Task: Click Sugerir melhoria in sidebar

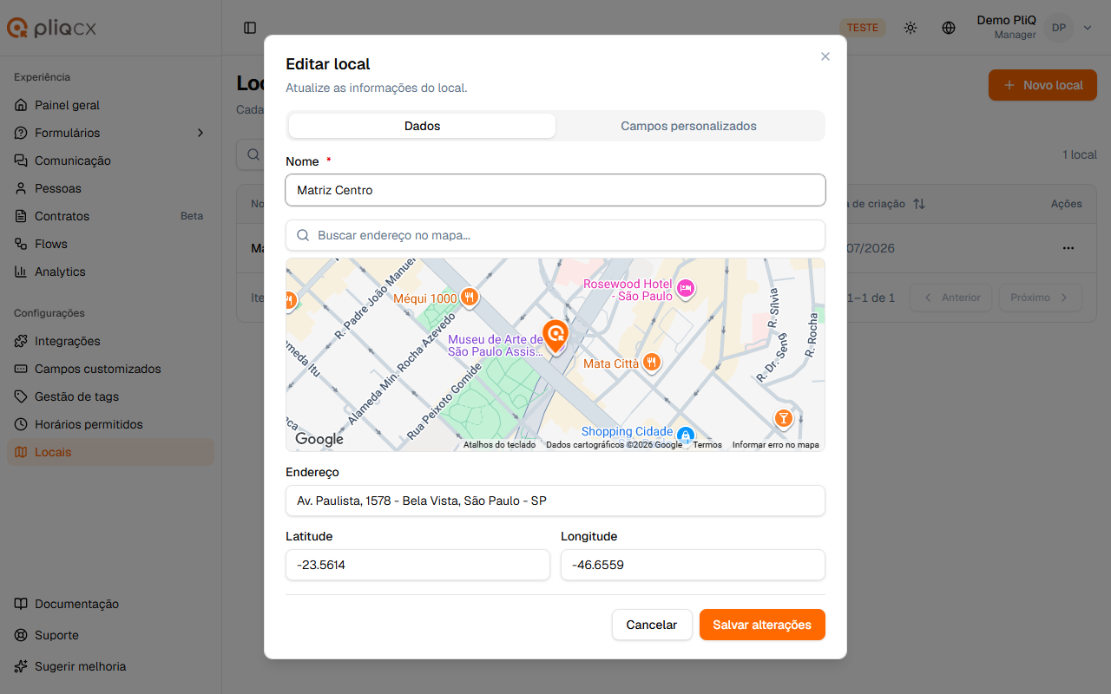Action: click(x=110, y=666)
